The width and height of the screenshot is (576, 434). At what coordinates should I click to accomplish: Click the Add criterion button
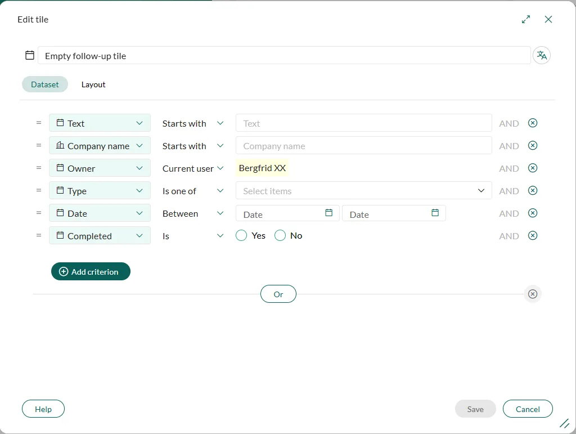click(91, 271)
